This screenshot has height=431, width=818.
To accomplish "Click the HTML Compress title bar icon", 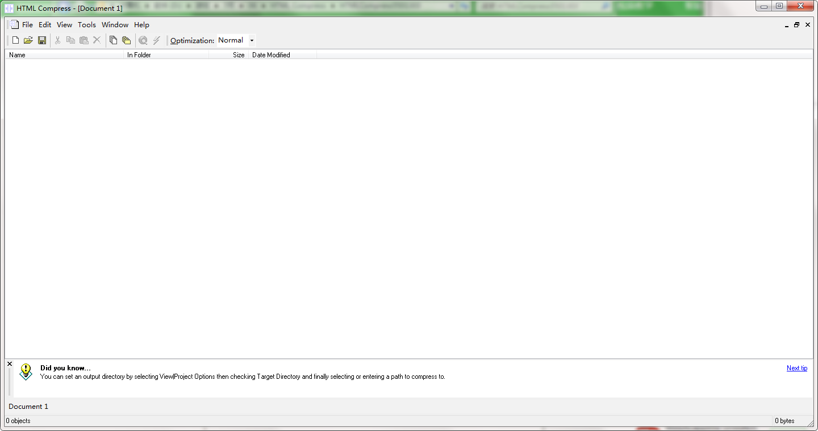I will tap(9, 8).
